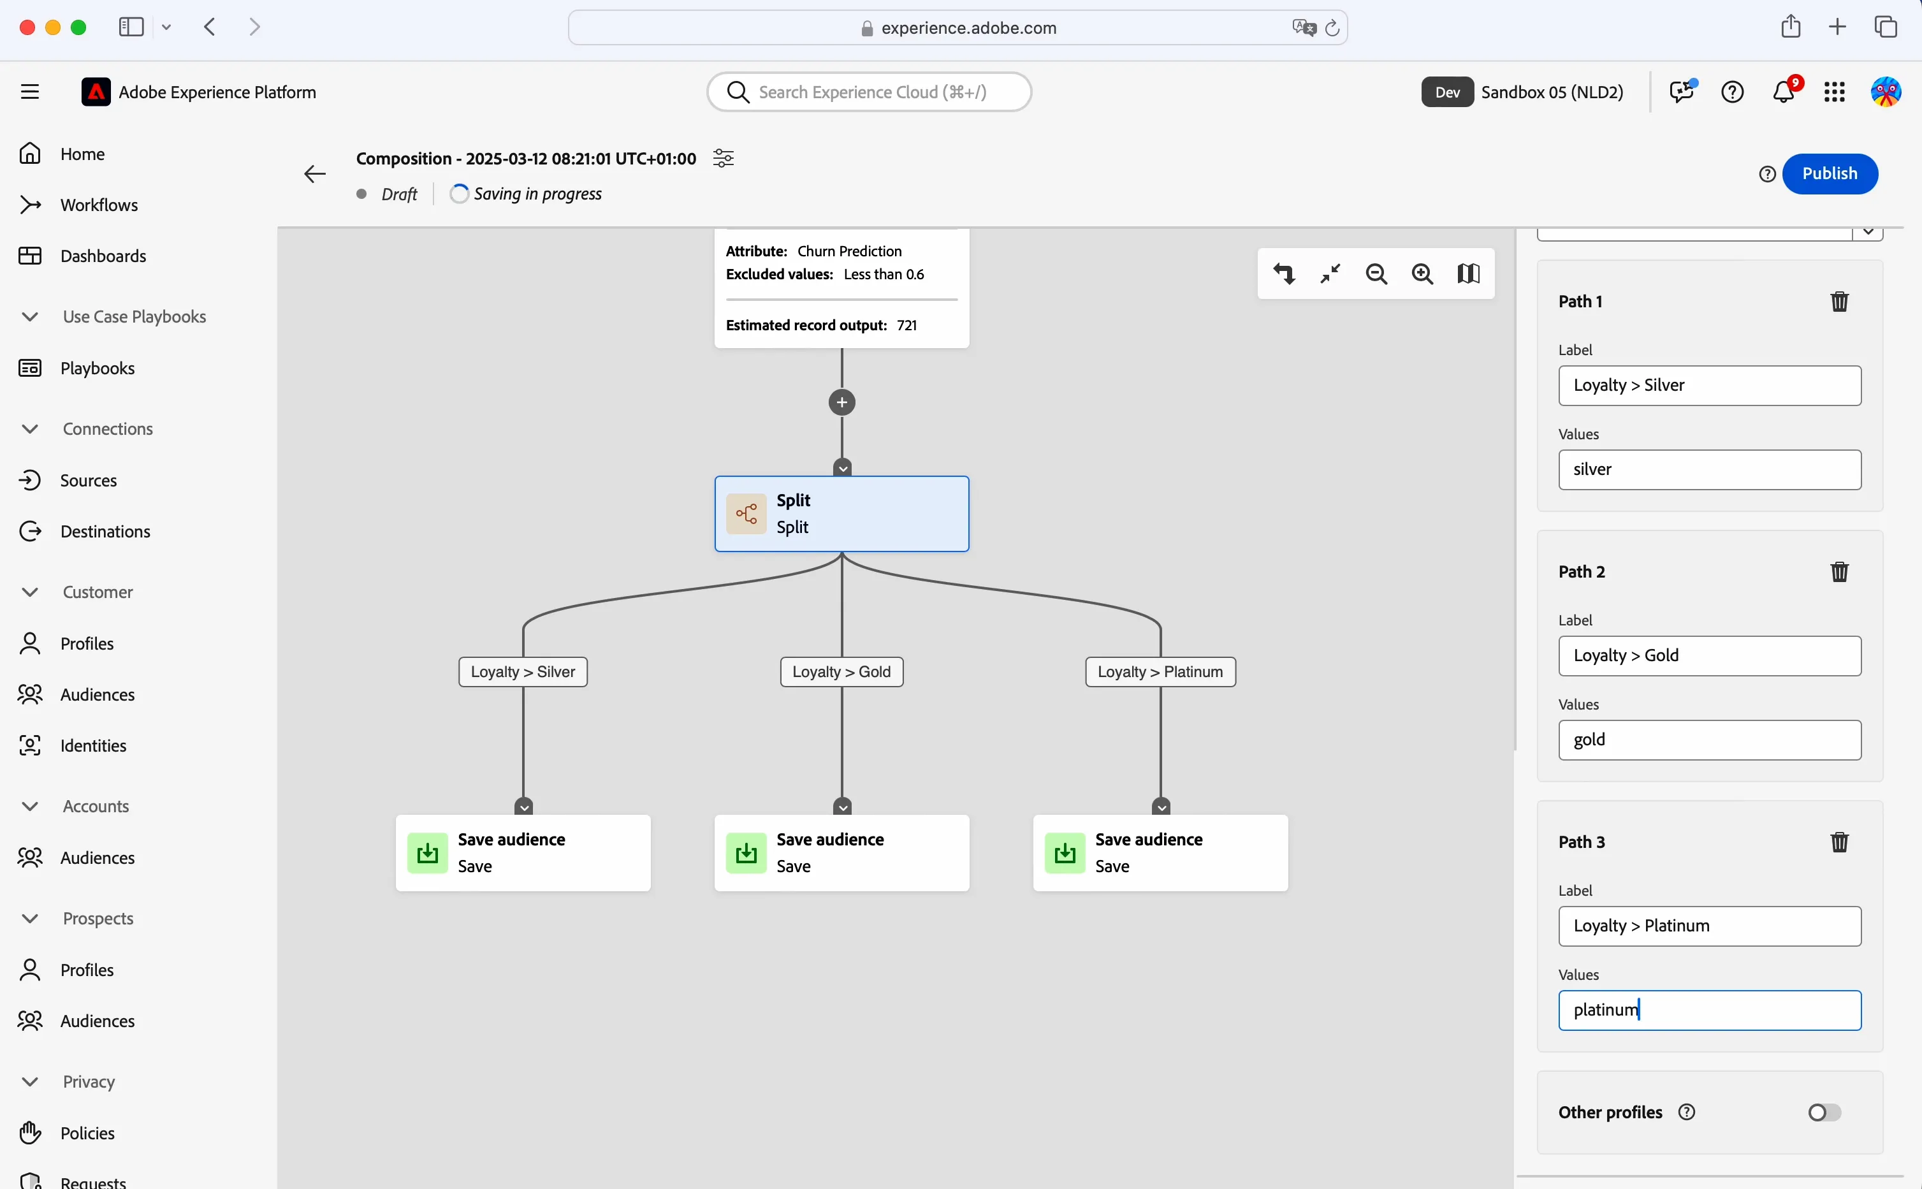Click the fit-to-screen collapse arrows icon
This screenshot has height=1189, width=1922.
(x=1330, y=274)
